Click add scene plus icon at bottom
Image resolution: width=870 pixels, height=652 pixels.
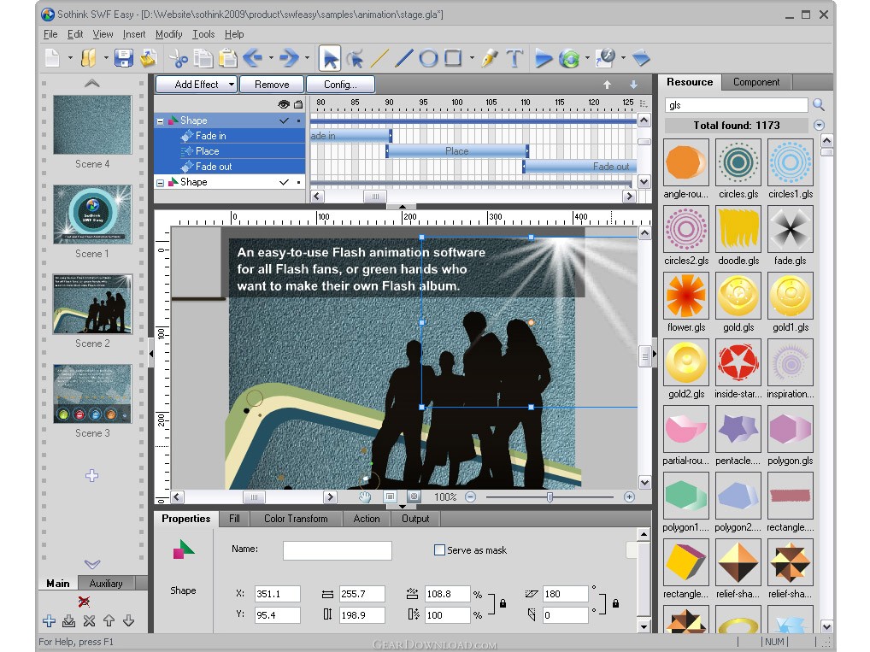tap(49, 620)
